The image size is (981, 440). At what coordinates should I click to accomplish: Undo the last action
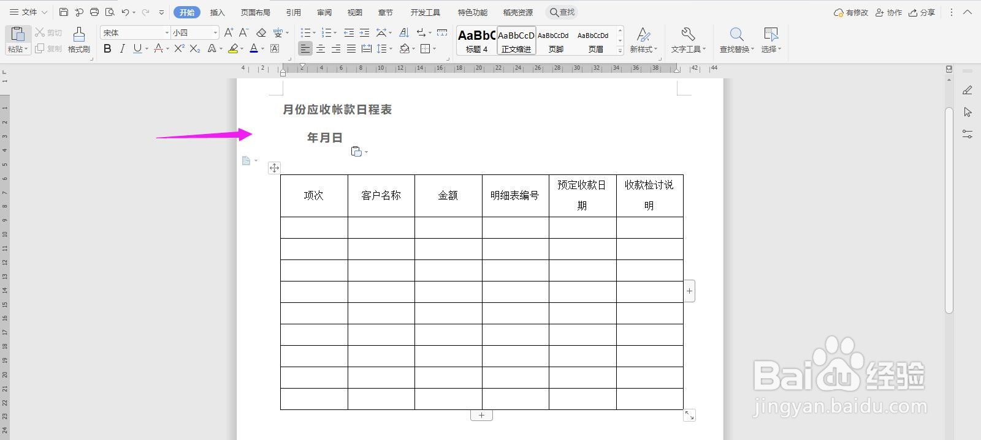pyautogui.click(x=125, y=12)
